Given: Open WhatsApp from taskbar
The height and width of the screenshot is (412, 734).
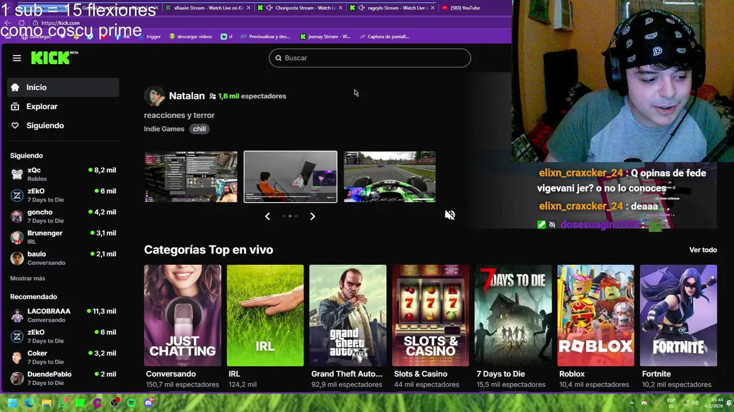Looking at the screenshot, I should tap(64, 403).
